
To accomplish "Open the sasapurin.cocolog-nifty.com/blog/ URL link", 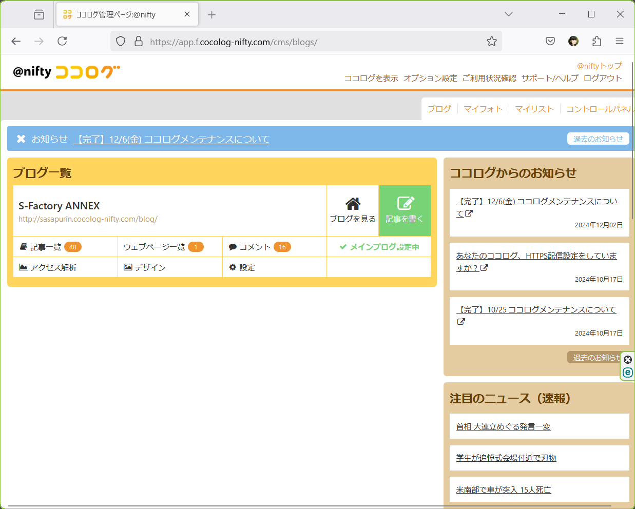I will 88,219.
